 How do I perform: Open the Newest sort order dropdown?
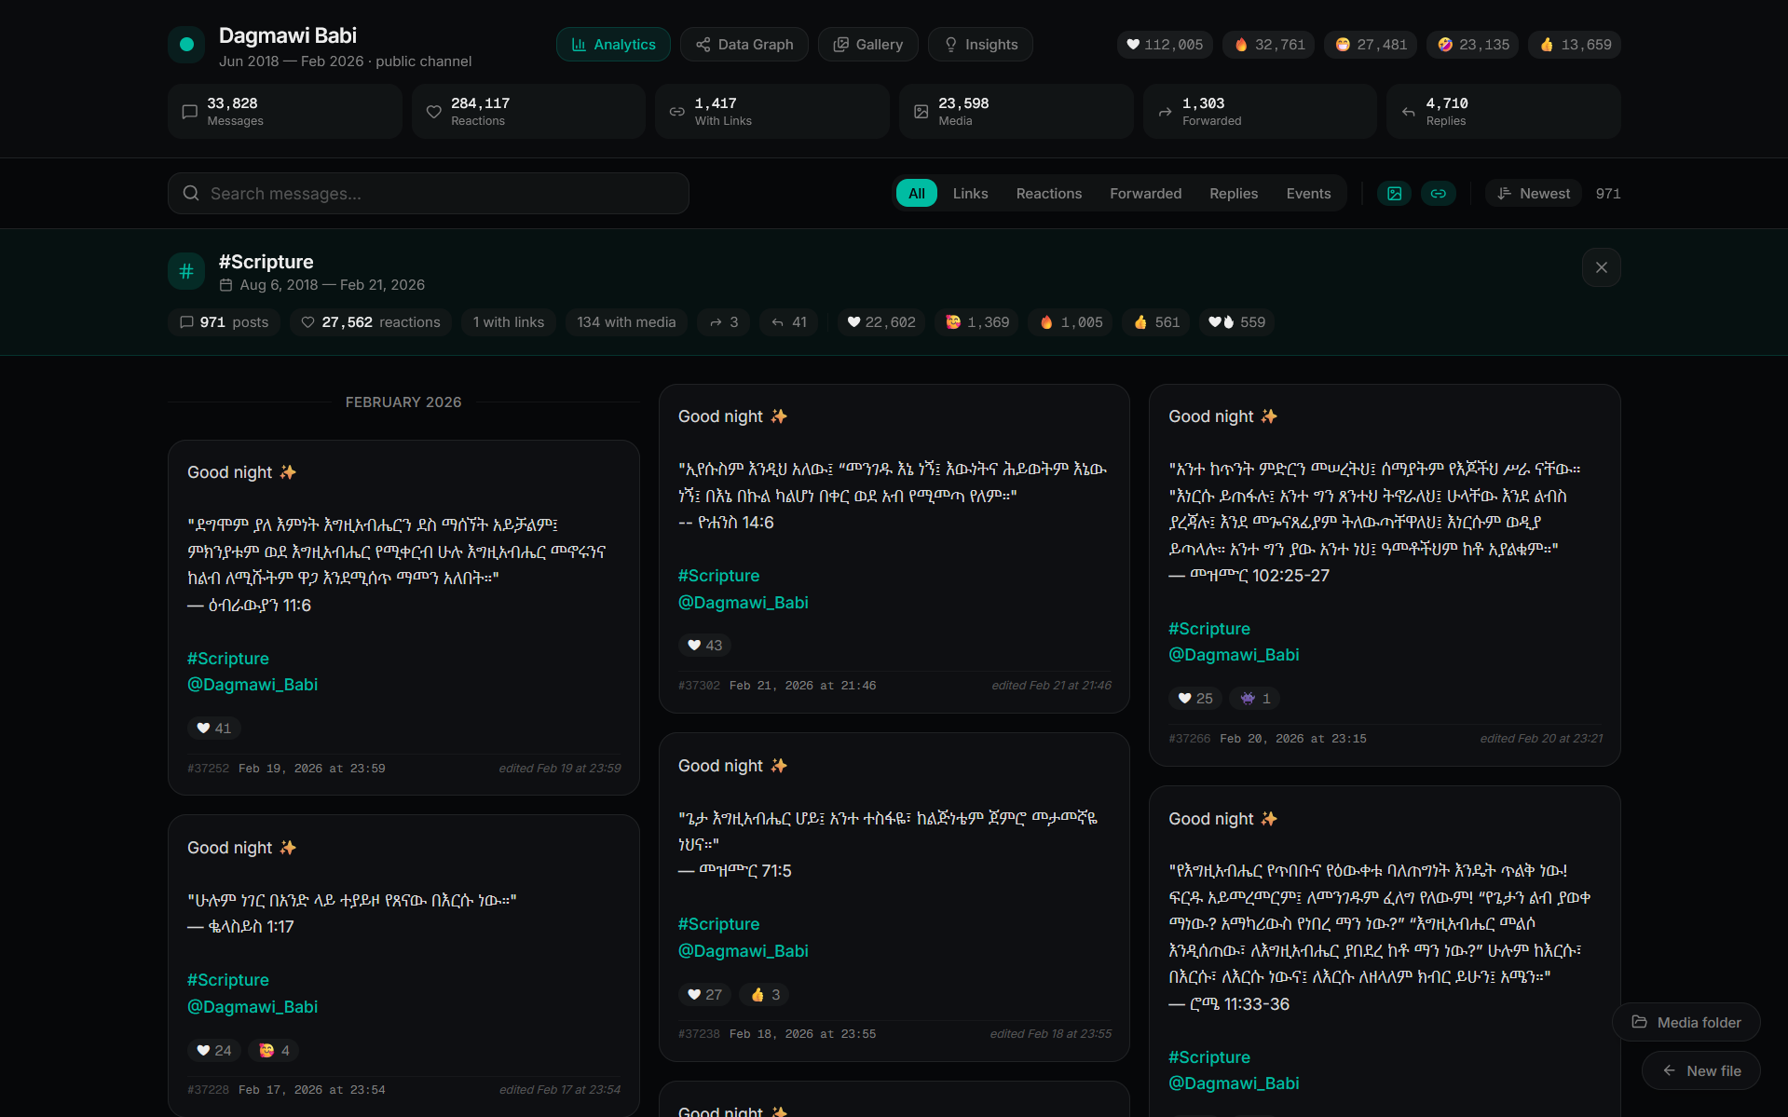[x=1534, y=194]
